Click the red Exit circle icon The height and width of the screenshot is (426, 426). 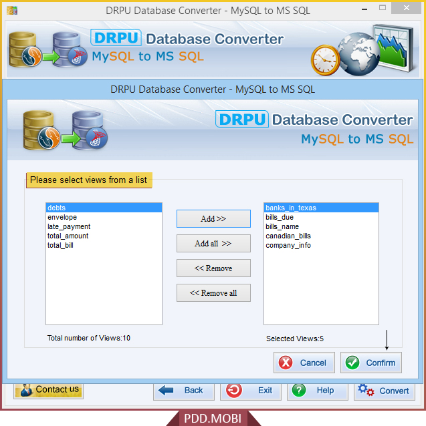pos(234,391)
